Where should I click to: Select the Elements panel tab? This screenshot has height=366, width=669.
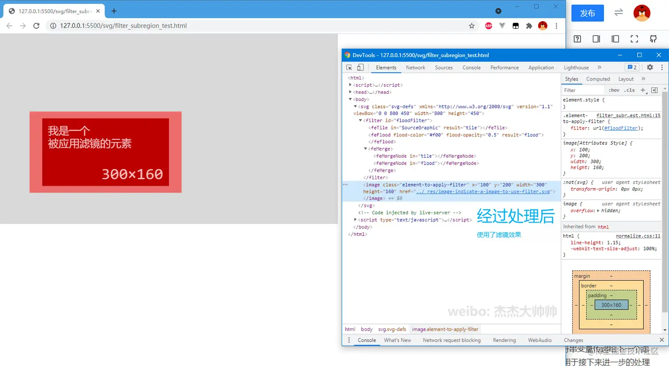pos(386,68)
